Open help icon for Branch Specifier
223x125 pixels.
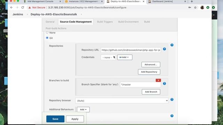pyautogui.click(x=164, y=84)
